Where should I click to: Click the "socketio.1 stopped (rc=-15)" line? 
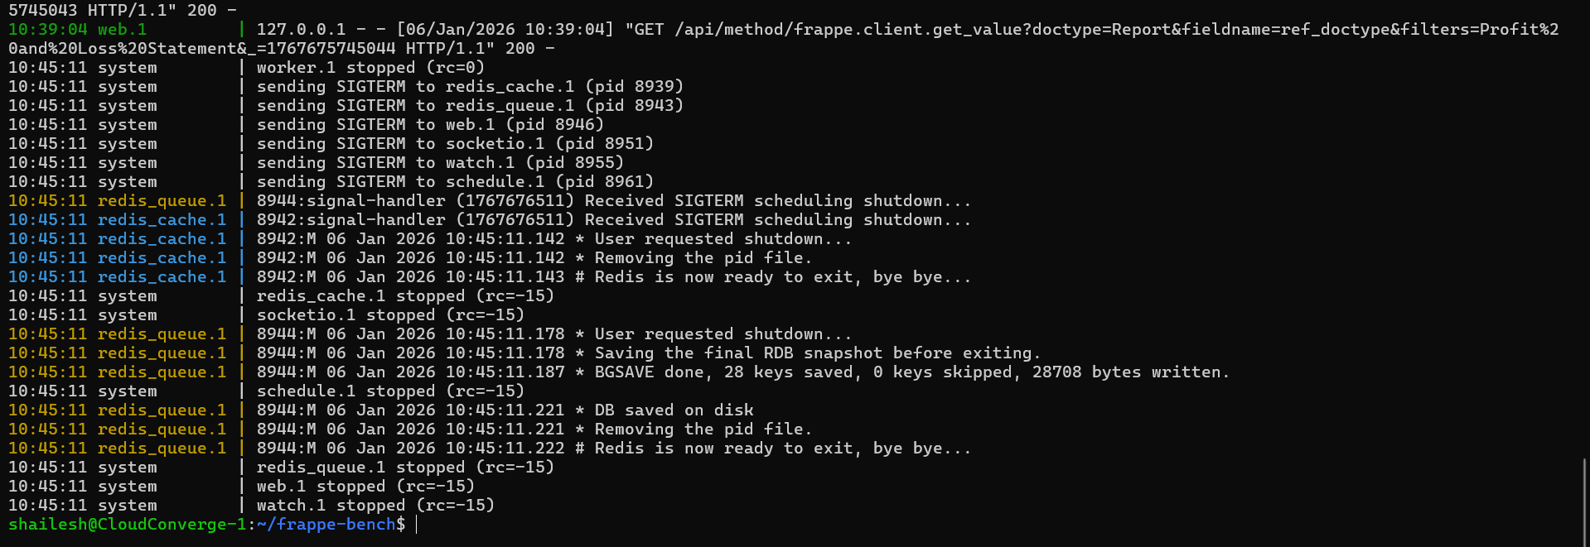[390, 315]
